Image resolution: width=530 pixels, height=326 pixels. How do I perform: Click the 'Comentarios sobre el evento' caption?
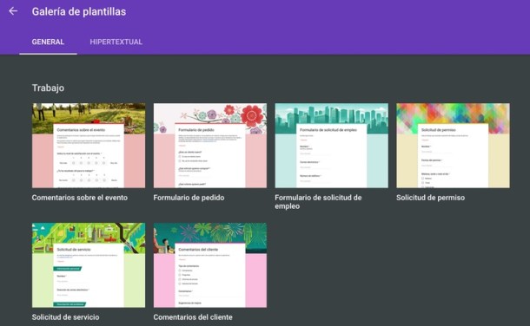click(80, 198)
